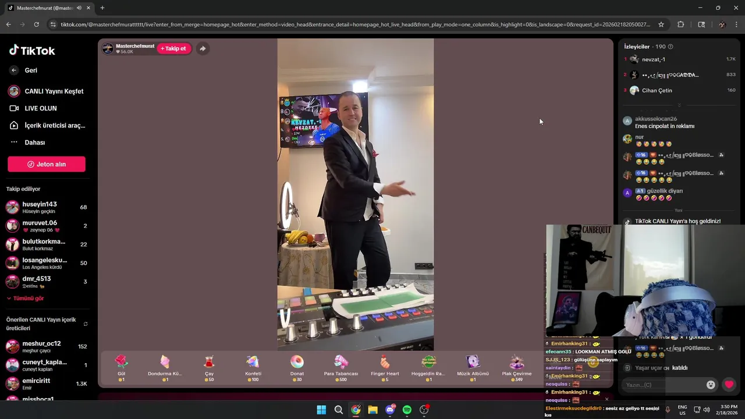Screen dimensions: 745x419
Task: Open Discord from taskbar
Action: pos(390,410)
